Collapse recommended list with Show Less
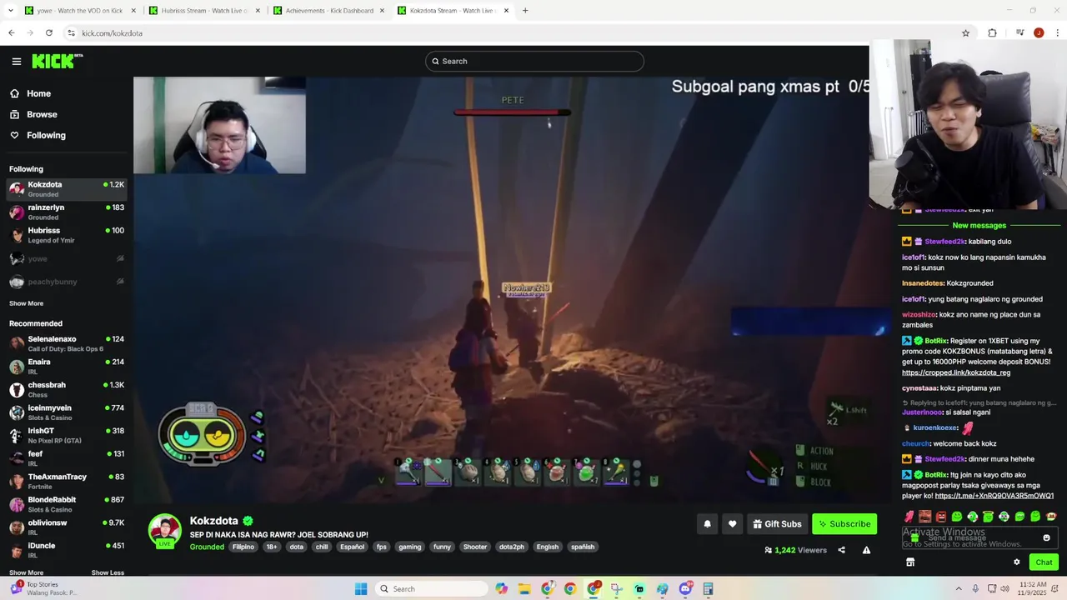Image resolution: width=1067 pixels, height=600 pixels. click(x=108, y=572)
